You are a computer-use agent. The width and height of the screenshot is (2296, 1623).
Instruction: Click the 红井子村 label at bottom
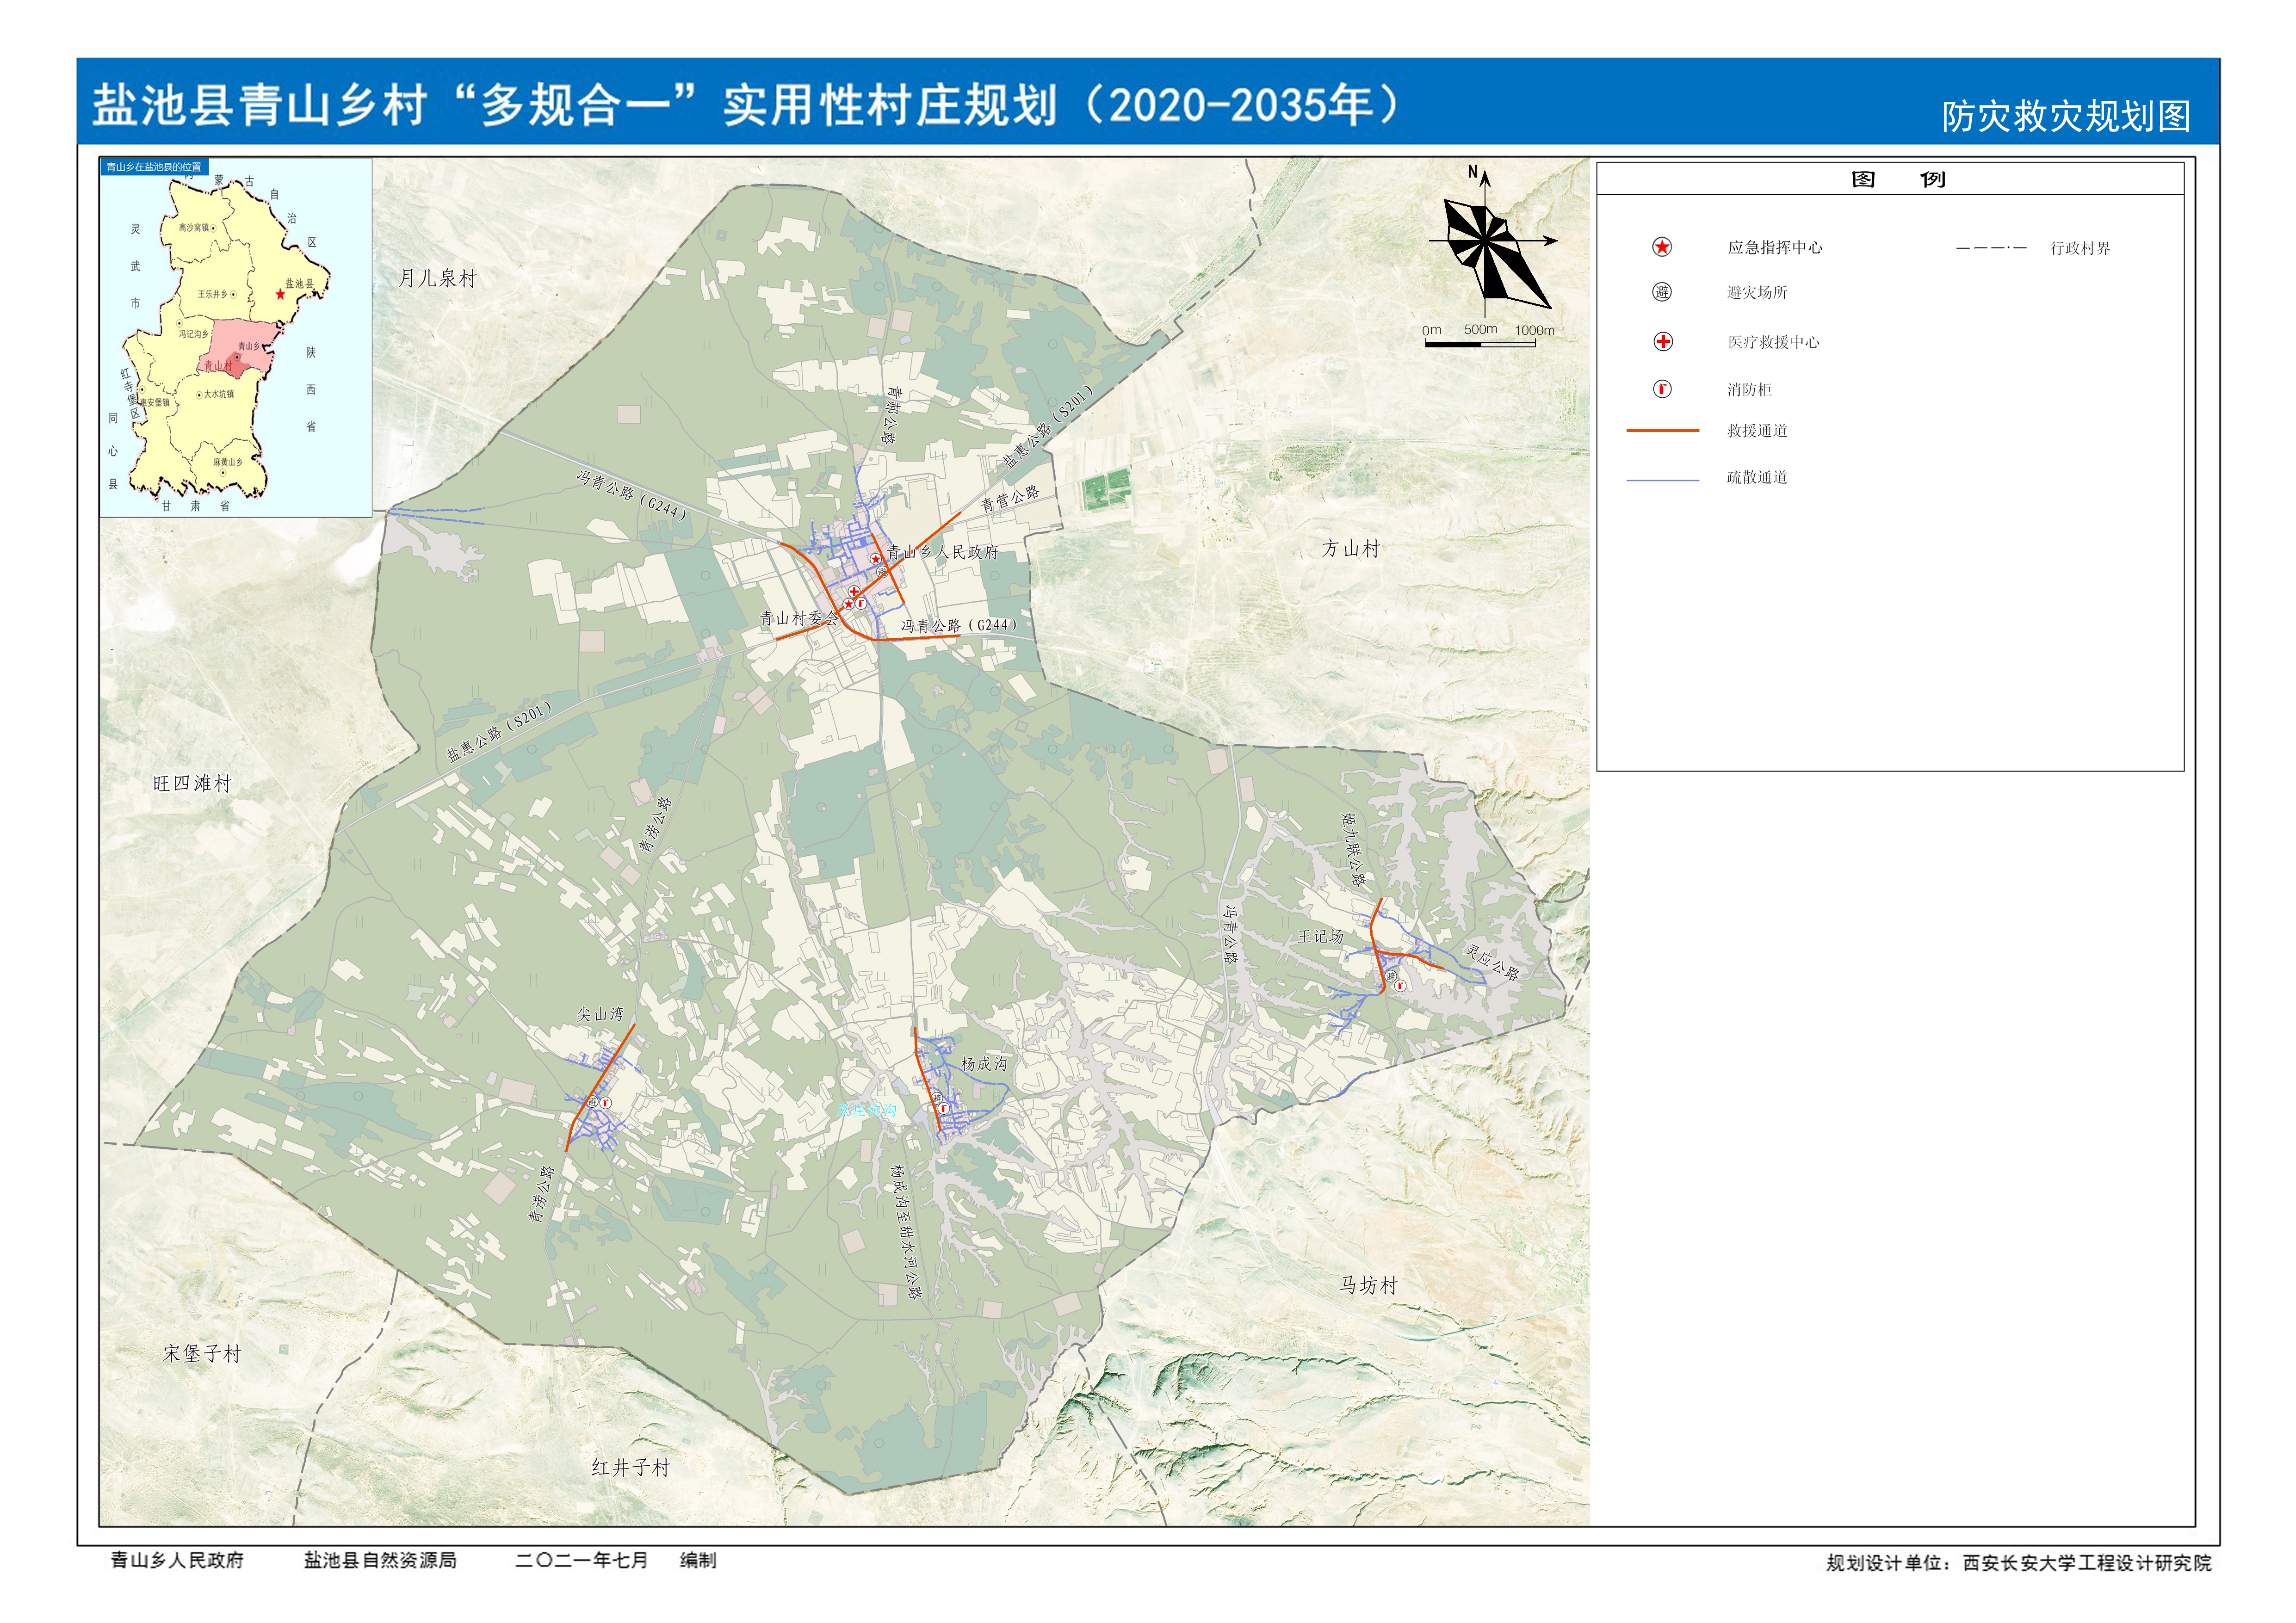pyautogui.click(x=630, y=1467)
